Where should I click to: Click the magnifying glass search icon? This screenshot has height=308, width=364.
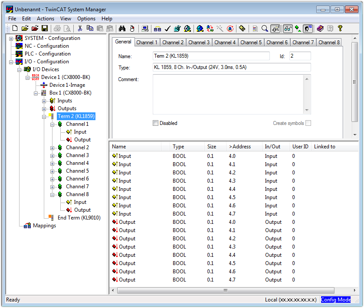point(265,29)
